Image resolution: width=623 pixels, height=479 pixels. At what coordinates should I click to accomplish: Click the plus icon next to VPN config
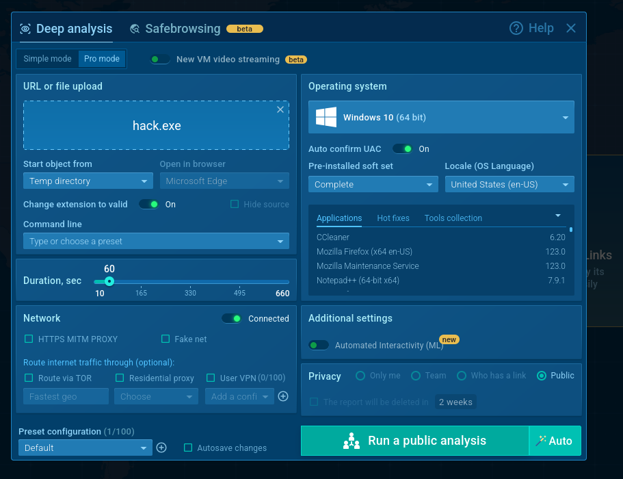[283, 396]
